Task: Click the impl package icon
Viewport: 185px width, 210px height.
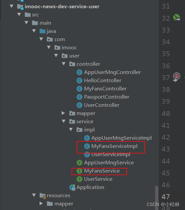Action: click(x=79, y=129)
